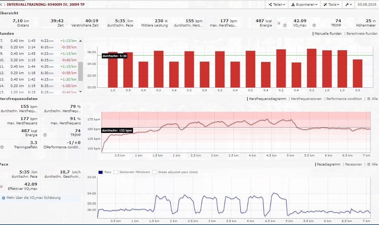The width and height of the screenshot is (379, 225).
Task: Switch to the Herzfrequenzzonen tab
Action: (x=306, y=99)
